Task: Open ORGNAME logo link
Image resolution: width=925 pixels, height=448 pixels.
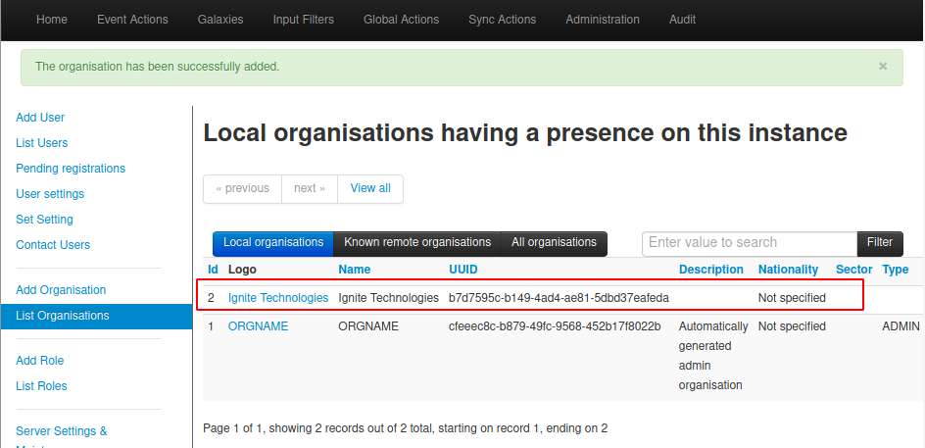Action: point(258,326)
